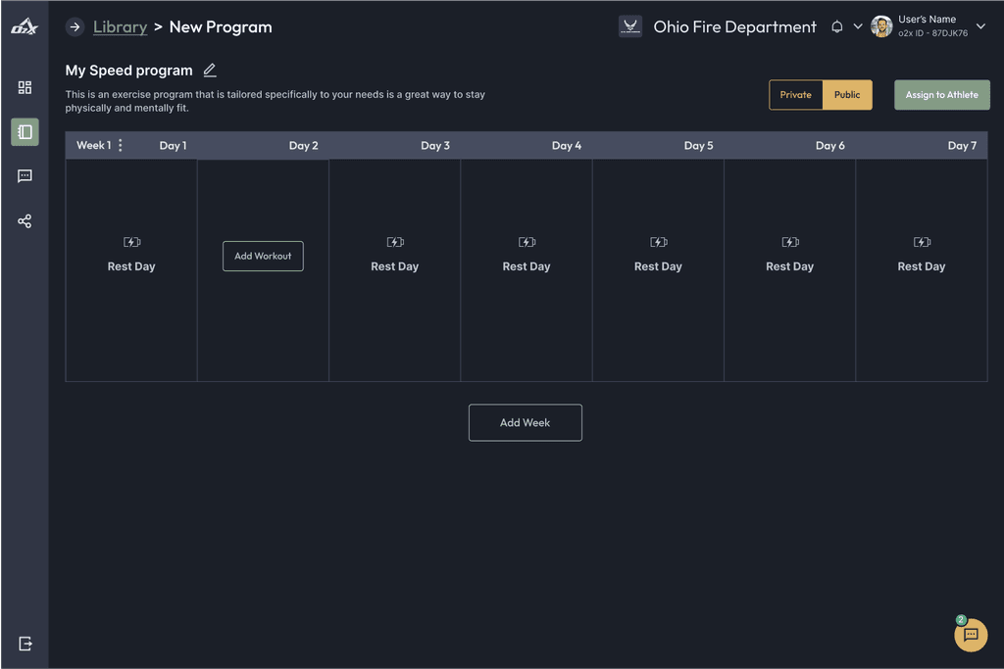The height and width of the screenshot is (669, 1004).
Task: Click Assign to Athlete button
Action: point(942,95)
